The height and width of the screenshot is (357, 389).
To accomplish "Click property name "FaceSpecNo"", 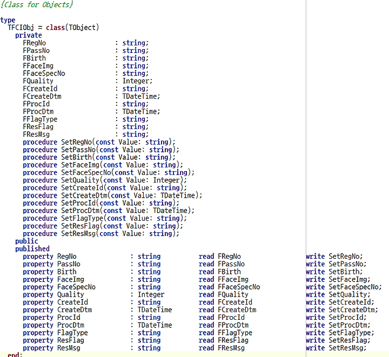I will [76, 287].
